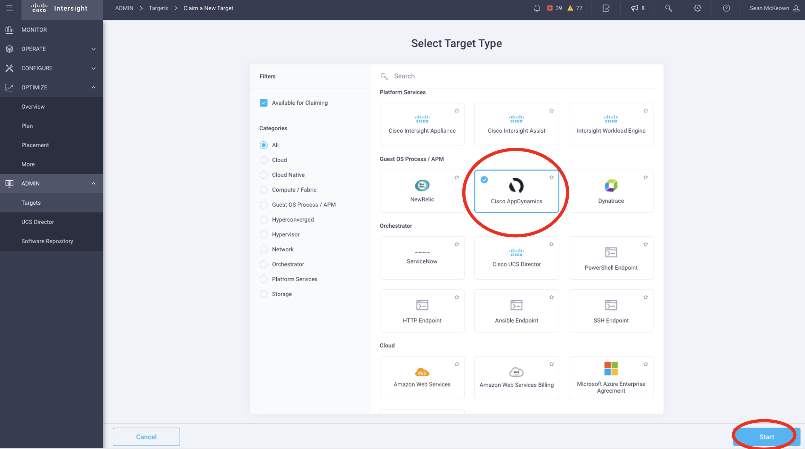Image resolution: width=805 pixels, height=449 pixels.
Task: Favorite the NewRelic target star
Action: point(457,177)
